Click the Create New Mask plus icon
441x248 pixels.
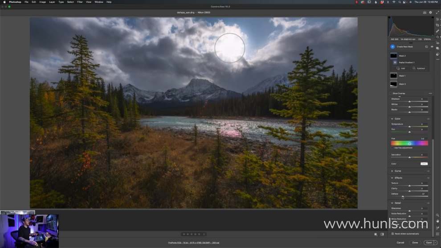tap(392, 47)
